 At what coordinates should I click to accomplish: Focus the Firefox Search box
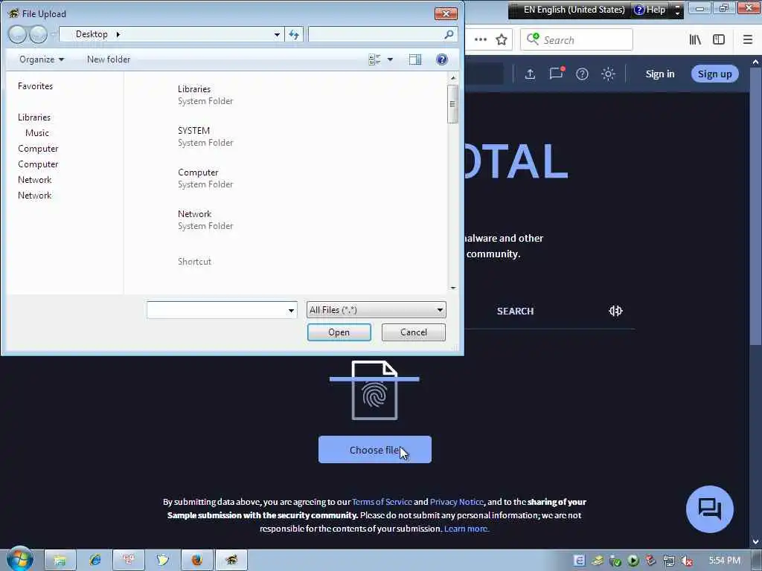coord(577,40)
